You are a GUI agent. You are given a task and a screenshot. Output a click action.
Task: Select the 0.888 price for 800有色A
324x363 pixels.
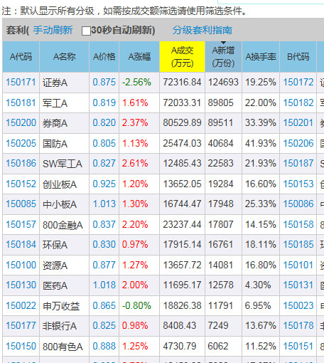coord(104,346)
